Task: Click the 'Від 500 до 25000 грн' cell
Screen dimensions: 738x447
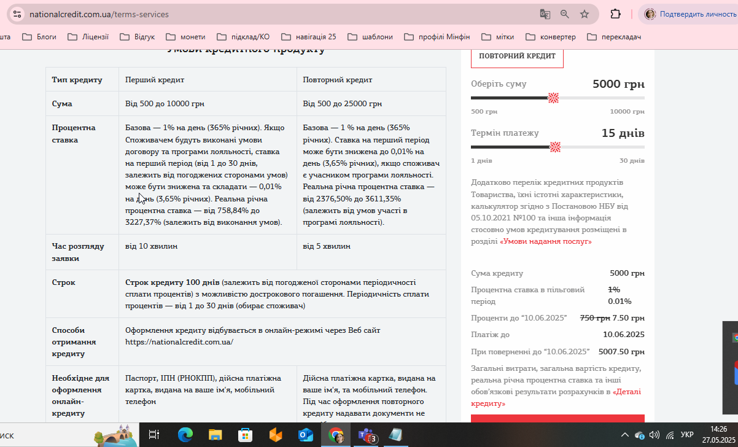Action: coord(371,104)
